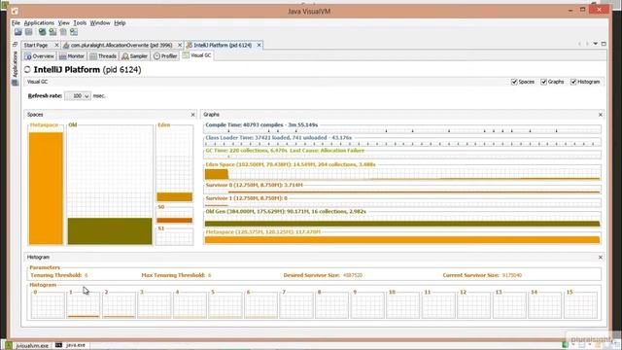Switch to the Overview tab
The image size is (622, 350).
click(x=39, y=56)
